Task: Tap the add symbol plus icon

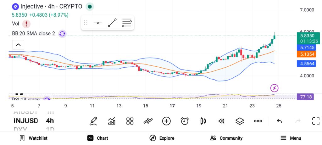Action: click(166, 121)
